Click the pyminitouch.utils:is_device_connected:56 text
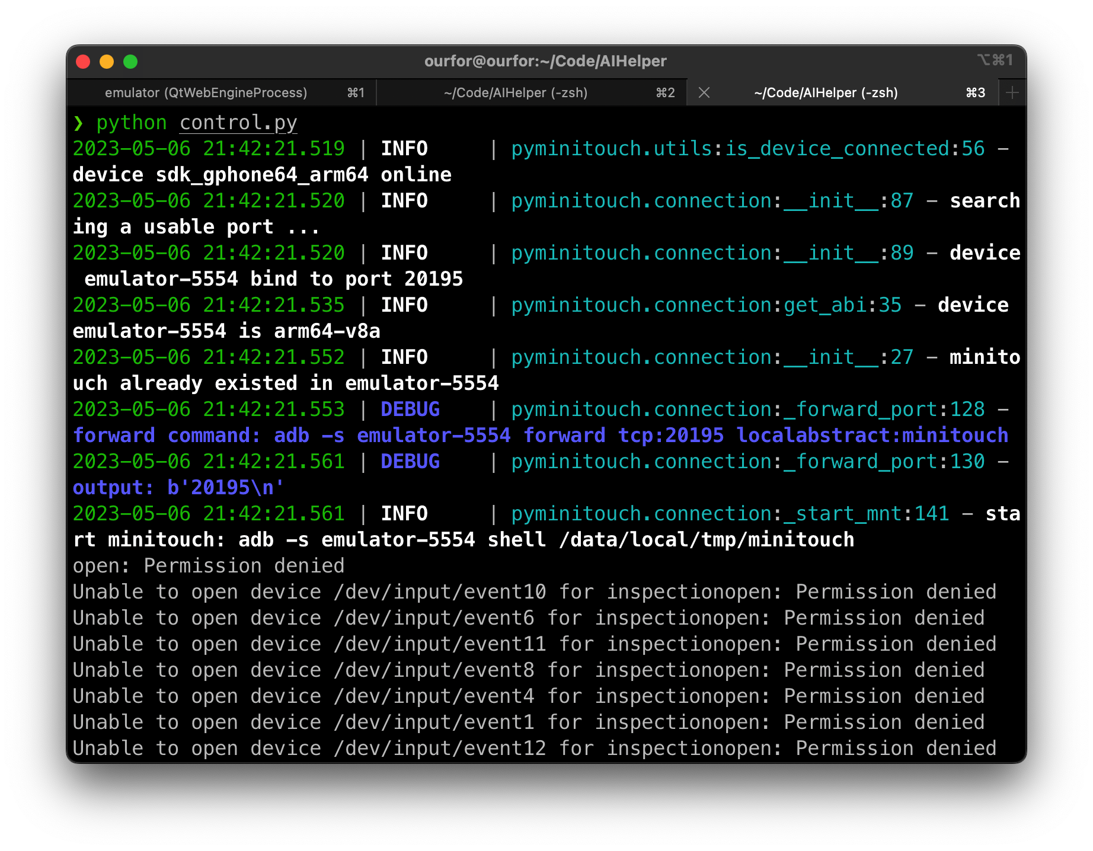 (748, 149)
